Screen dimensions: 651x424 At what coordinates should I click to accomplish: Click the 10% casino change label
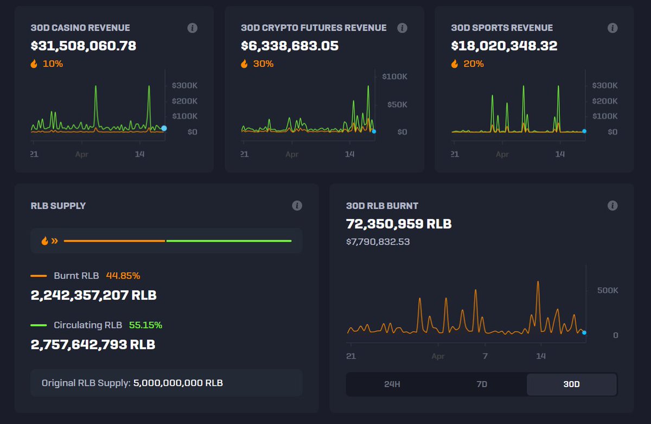tap(53, 64)
